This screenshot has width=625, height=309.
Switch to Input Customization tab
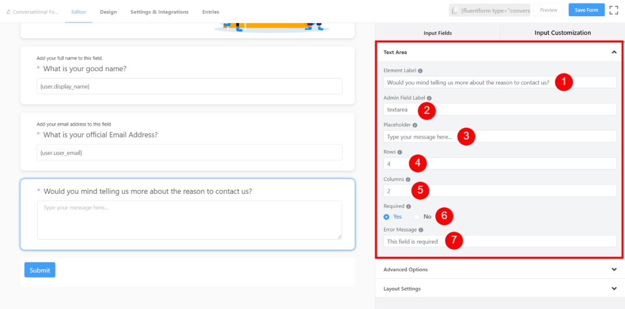(562, 33)
